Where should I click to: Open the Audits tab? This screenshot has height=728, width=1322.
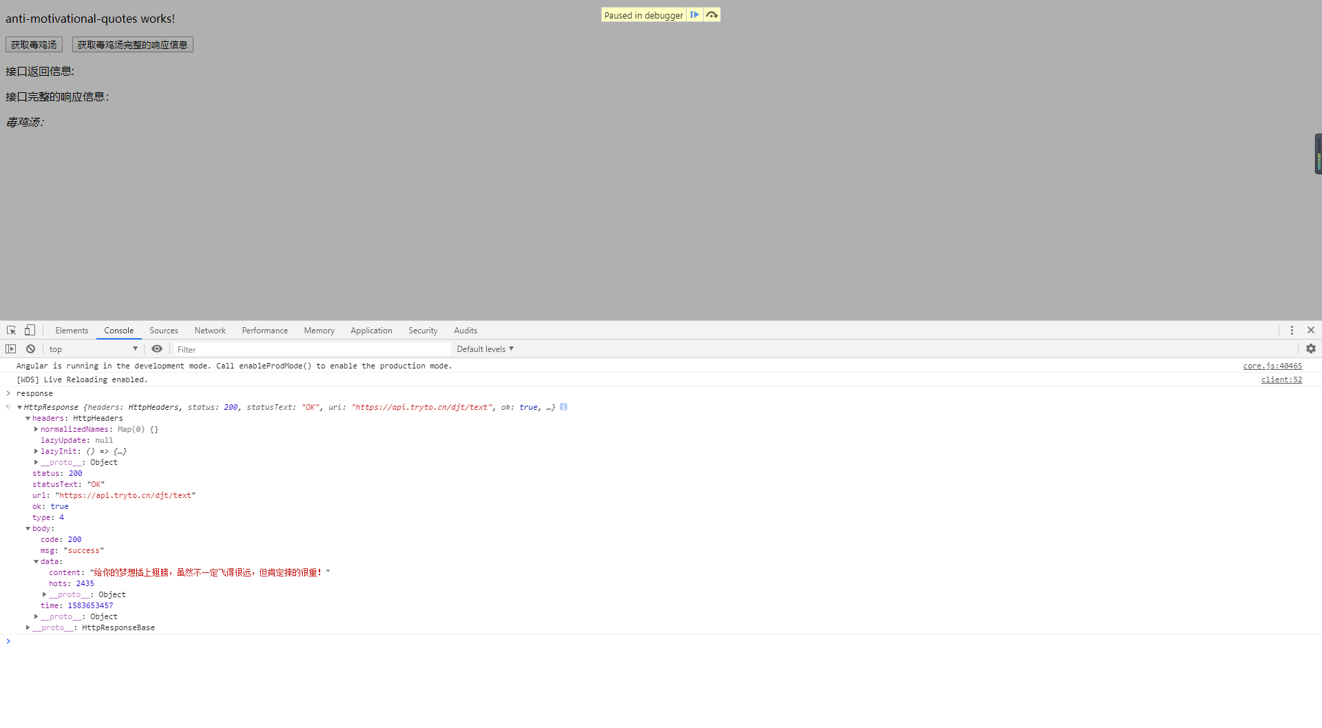point(465,331)
